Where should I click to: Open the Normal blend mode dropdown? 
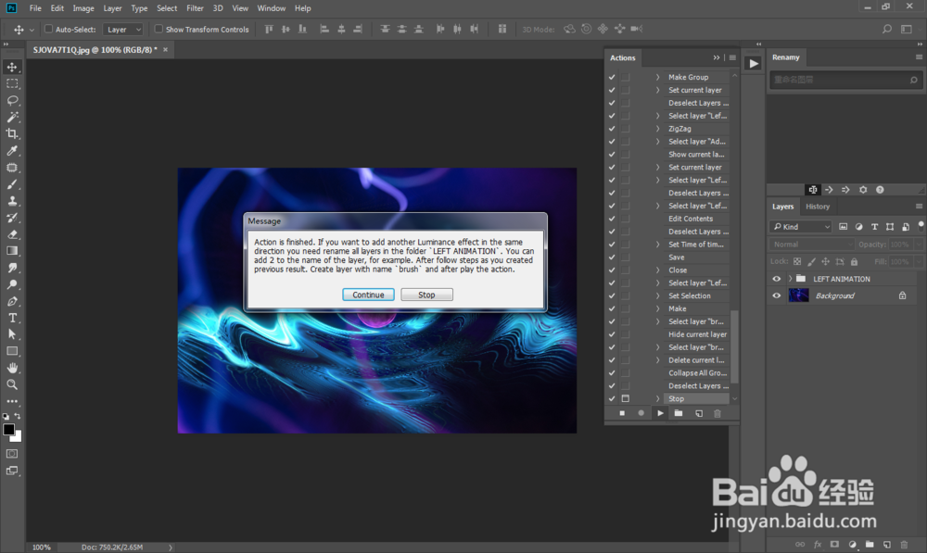812,245
